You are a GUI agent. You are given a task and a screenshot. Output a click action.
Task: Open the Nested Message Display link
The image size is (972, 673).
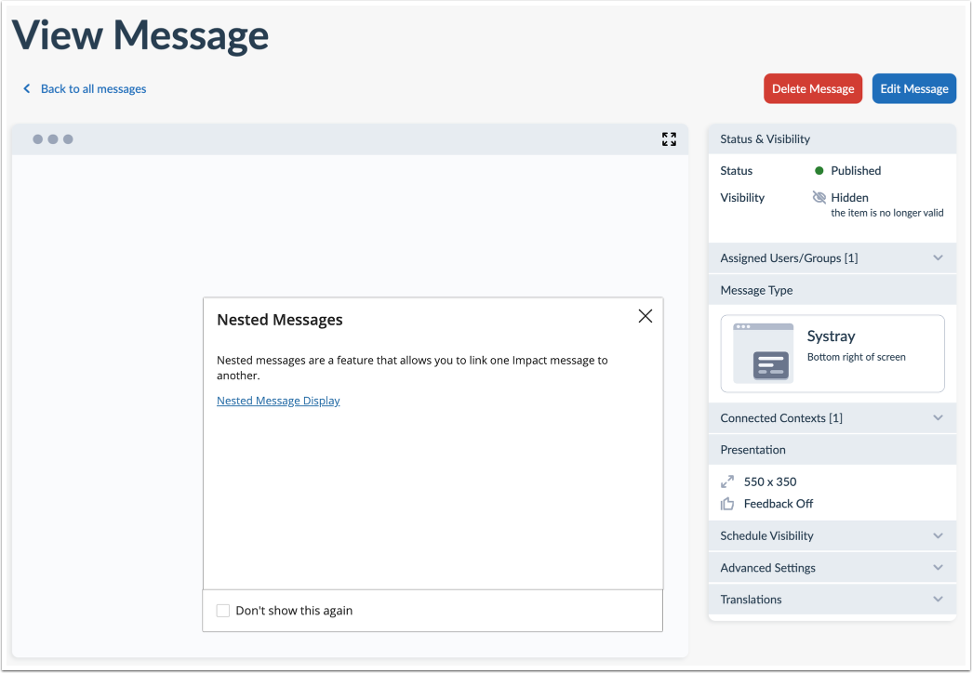pyautogui.click(x=278, y=400)
